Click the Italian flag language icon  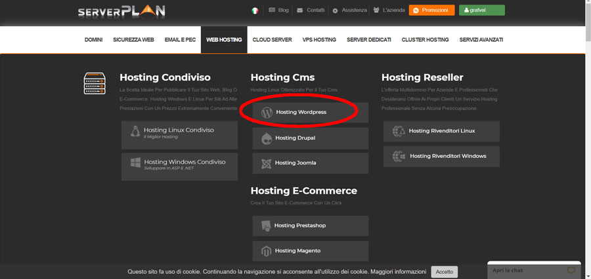[x=255, y=10]
